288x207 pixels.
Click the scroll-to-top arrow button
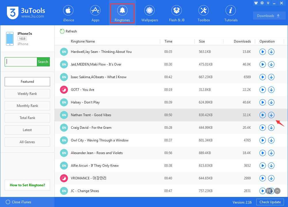[278, 191]
